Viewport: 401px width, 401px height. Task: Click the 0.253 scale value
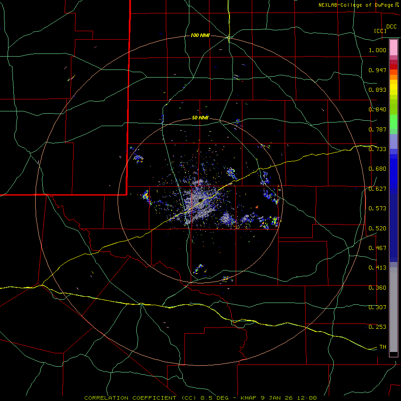click(377, 327)
